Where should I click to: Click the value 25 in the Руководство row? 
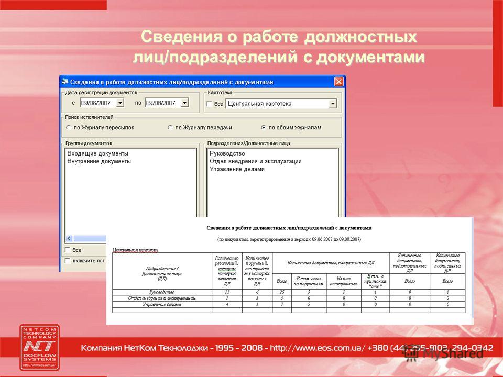point(282,292)
